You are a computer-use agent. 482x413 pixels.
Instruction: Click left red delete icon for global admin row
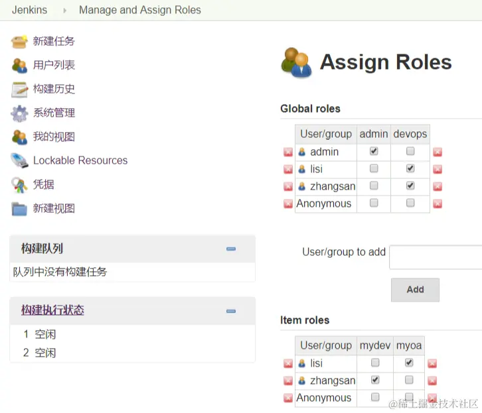[x=288, y=152]
